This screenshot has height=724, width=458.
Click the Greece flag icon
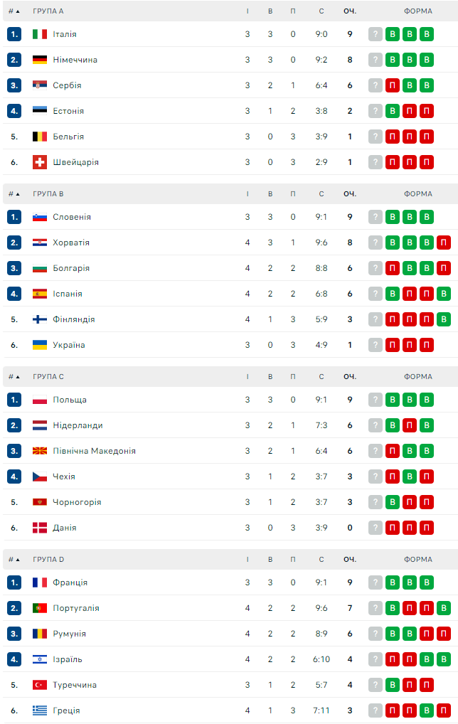point(40,710)
